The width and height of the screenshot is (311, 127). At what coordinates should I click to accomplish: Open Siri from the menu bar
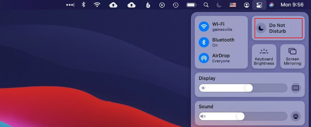tap(271, 5)
